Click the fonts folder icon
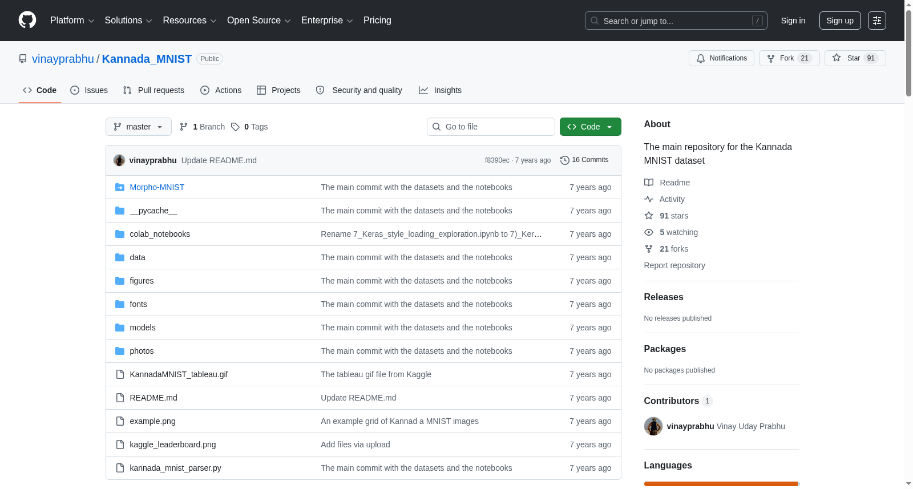 click(120, 304)
